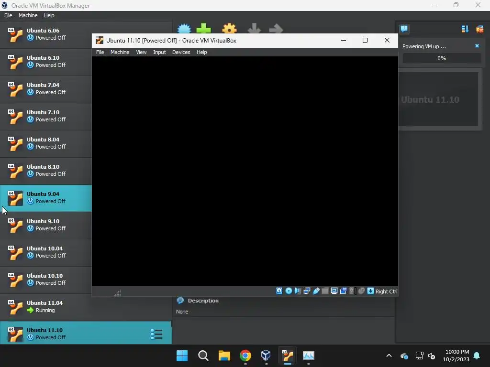Open File Explorer from taskbar
The image size is (490, 367).
pyautogui.click(x=224, y=356)
